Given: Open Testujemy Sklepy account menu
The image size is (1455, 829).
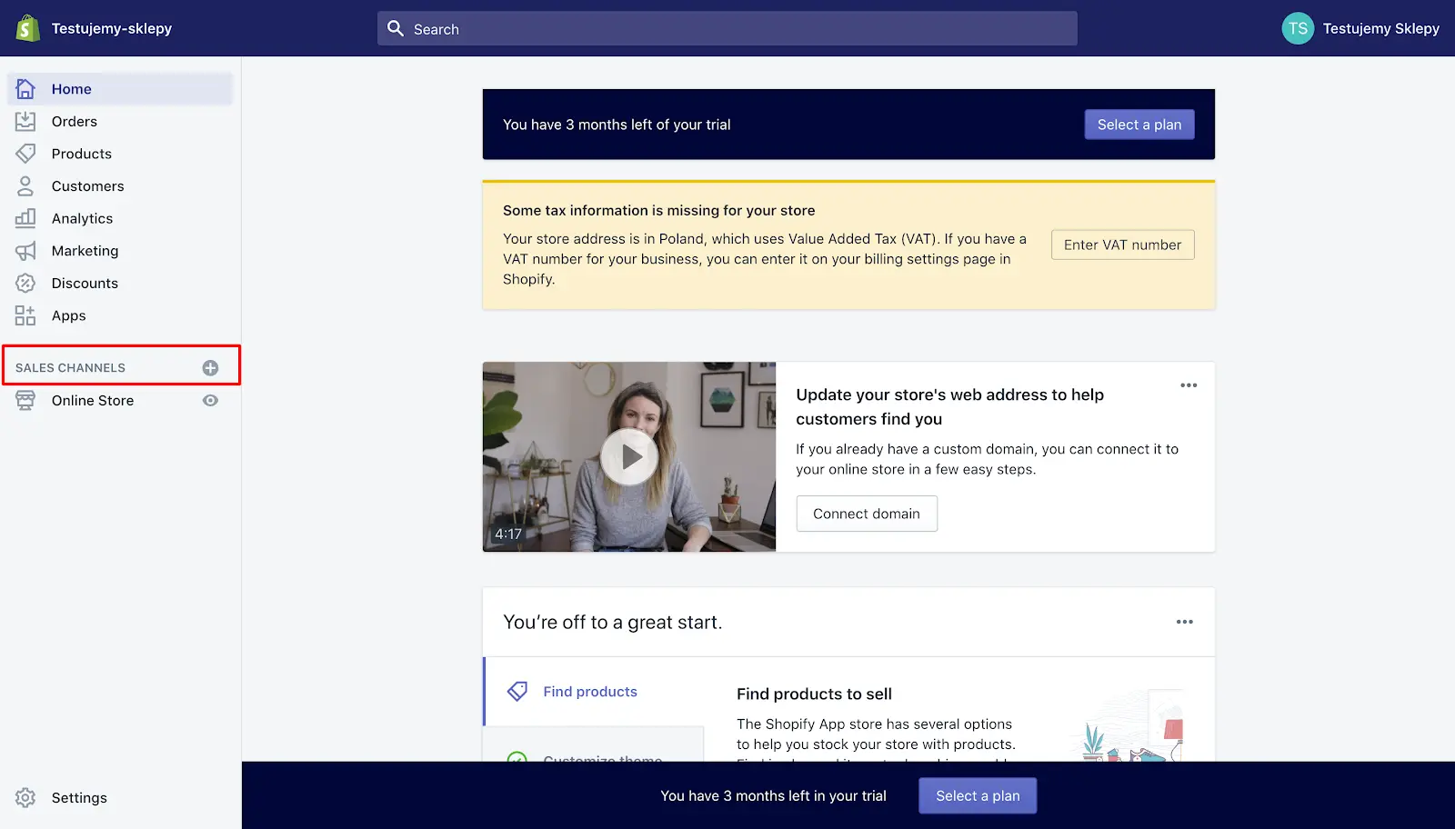Looking at the screenshot, I should point(1360,28).
